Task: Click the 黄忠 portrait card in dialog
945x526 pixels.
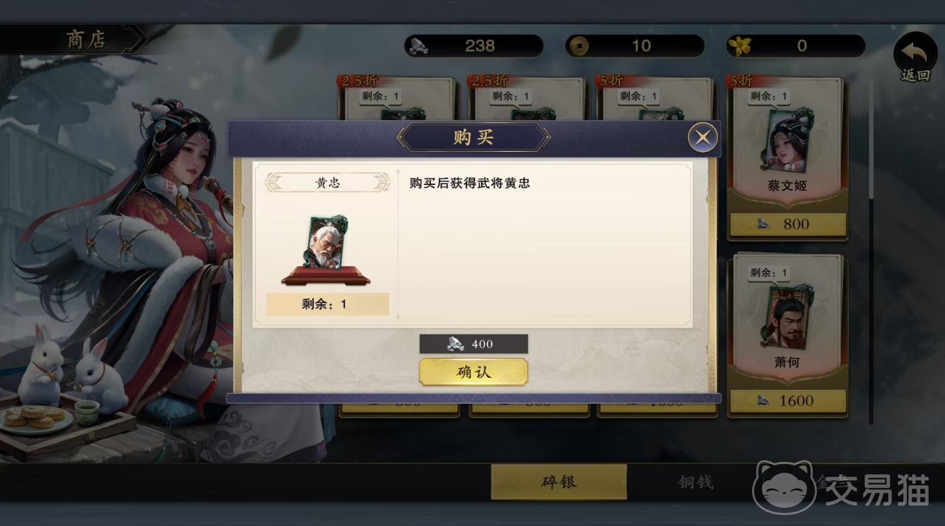Action: 326,243
